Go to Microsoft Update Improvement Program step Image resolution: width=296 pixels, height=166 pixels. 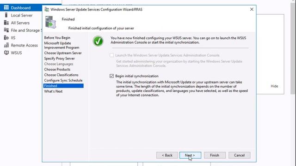(x=62, y=45)
